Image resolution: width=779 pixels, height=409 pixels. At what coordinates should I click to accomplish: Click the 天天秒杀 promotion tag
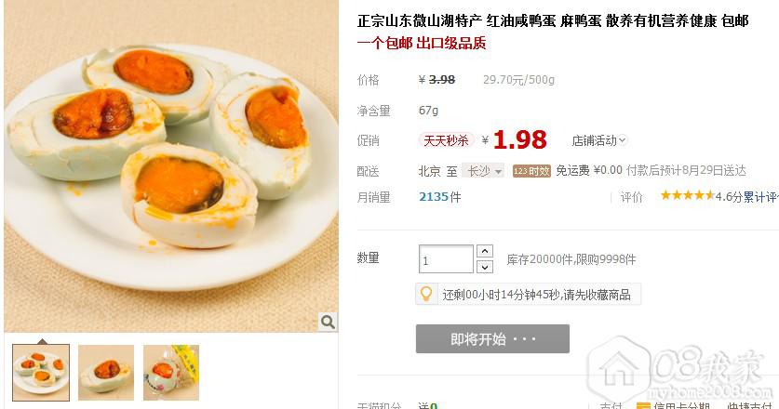tap(446, 140)
